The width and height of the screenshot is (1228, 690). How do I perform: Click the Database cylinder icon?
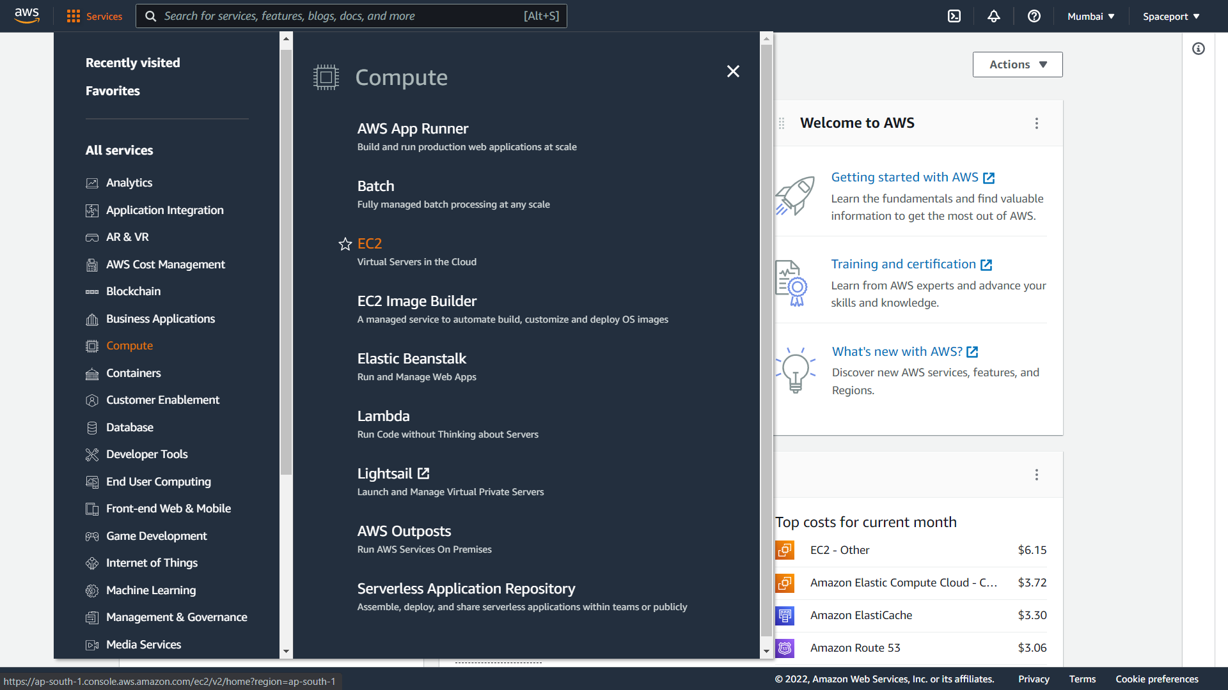[92, 428]
